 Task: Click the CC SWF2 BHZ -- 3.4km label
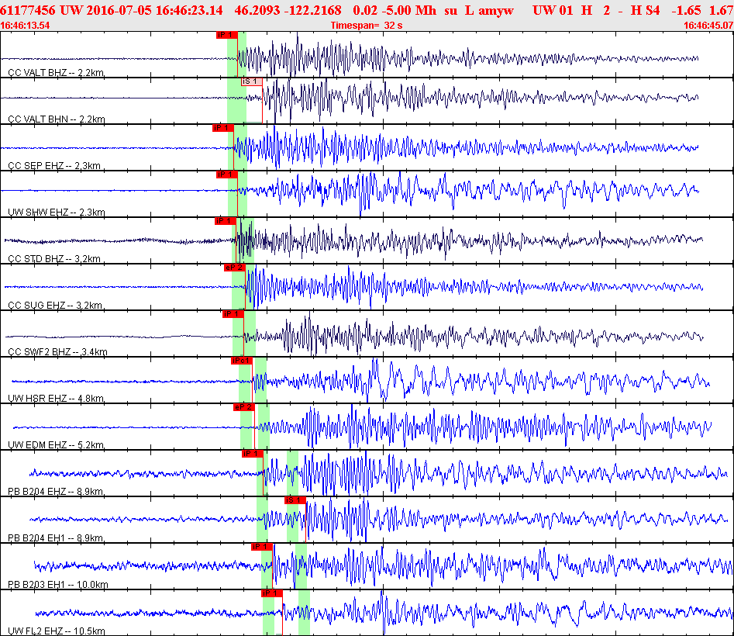coord(57,351)
